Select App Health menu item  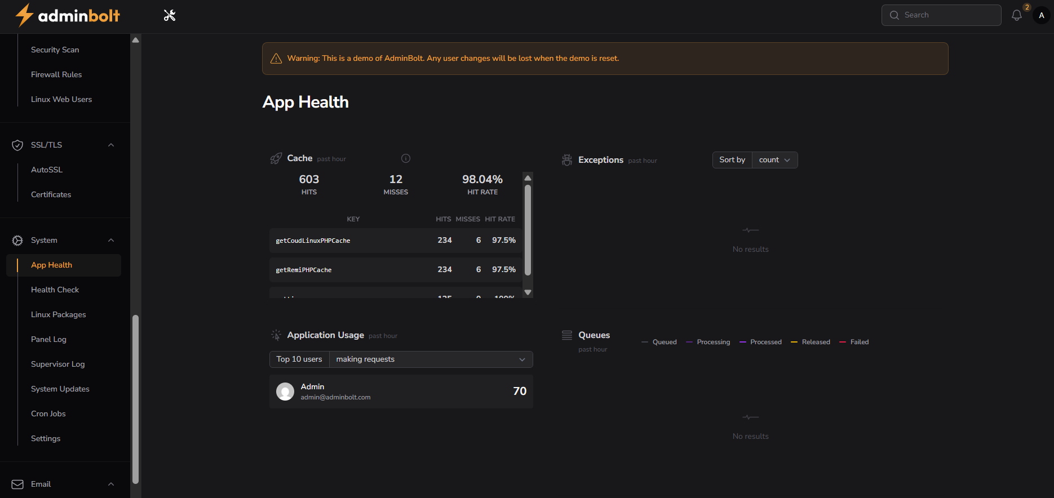click(x=64, y=265)
